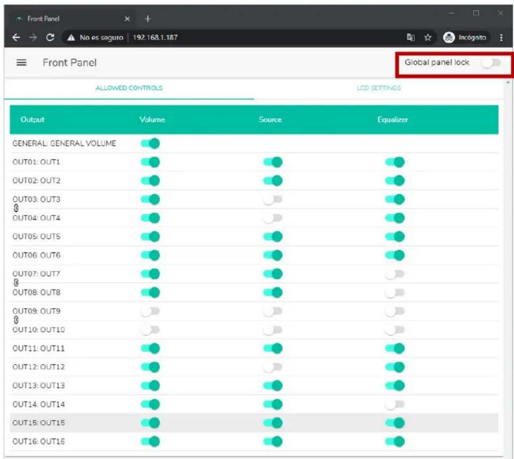Click the link icon between OUT09 and OUT10
Image resolution: width=514 pixels, height=459 pixels.
pos(16,320)
